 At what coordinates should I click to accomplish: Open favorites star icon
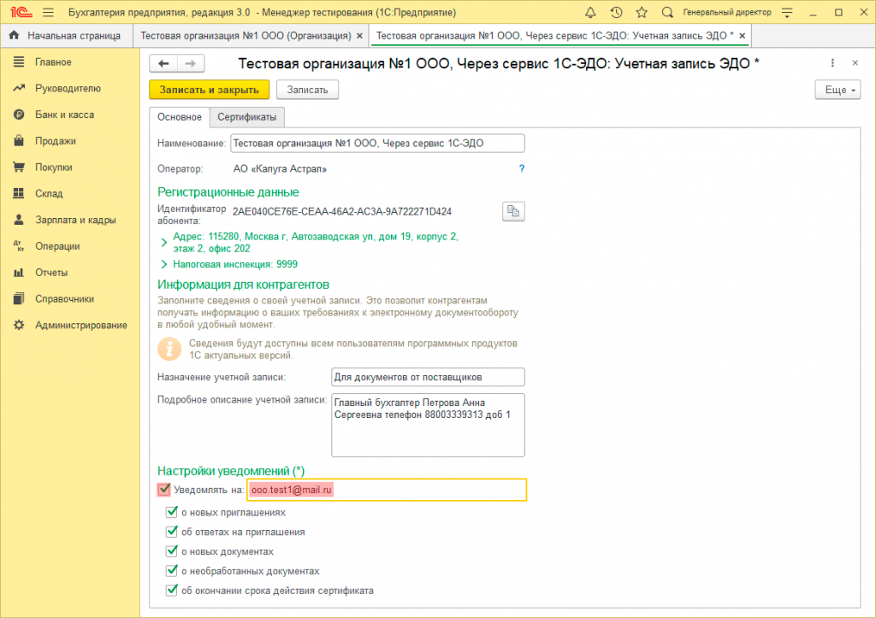point(642,12)
